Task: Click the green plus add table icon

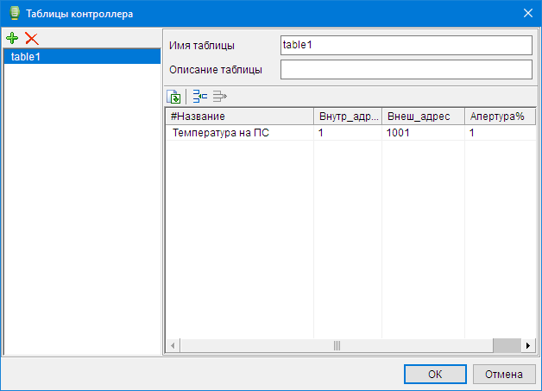Action: [12, 38]
